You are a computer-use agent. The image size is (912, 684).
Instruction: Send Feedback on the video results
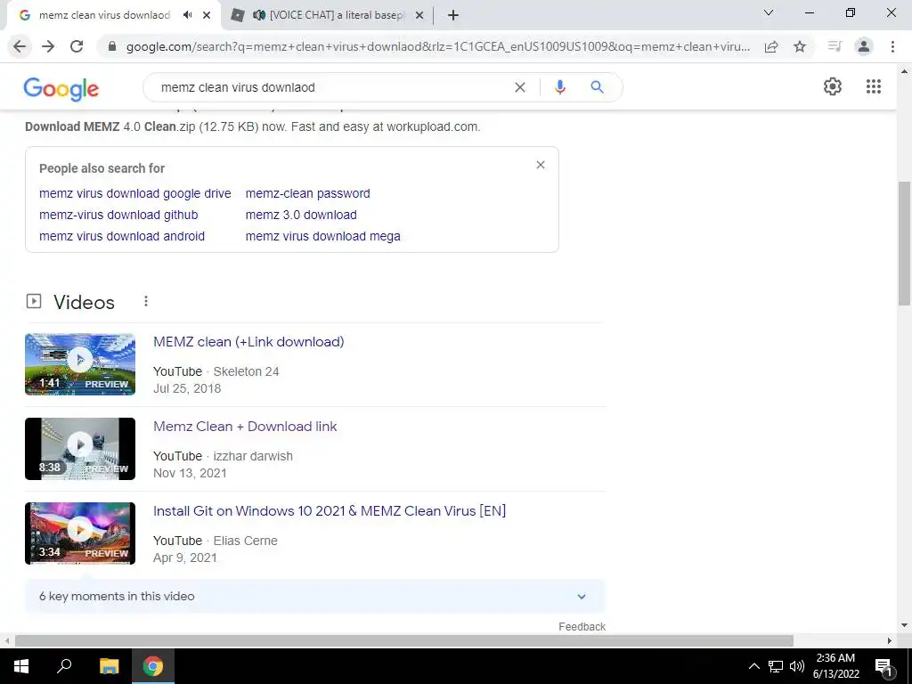click(582, 626)
